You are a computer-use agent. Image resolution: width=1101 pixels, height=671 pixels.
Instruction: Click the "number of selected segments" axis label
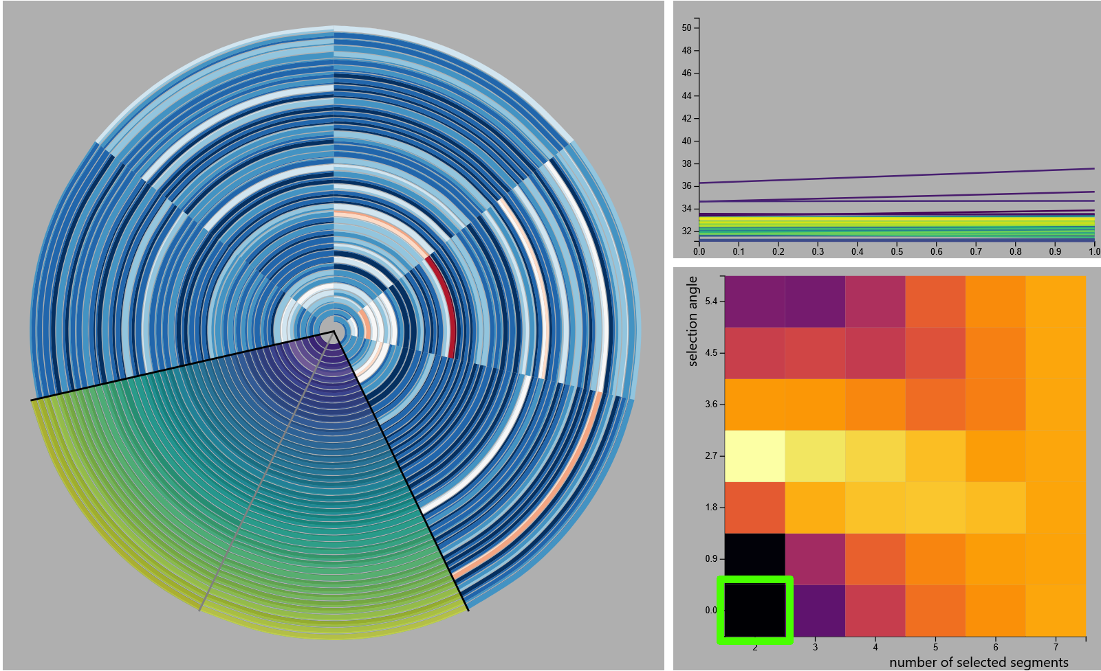tap(979, 662)
